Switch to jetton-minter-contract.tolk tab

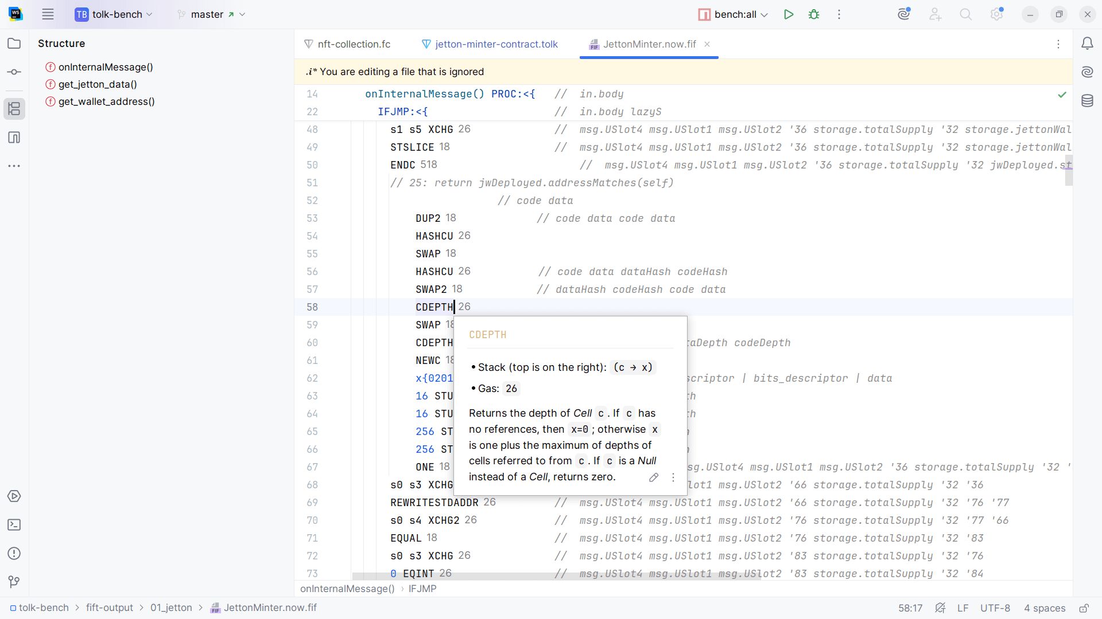490,44
